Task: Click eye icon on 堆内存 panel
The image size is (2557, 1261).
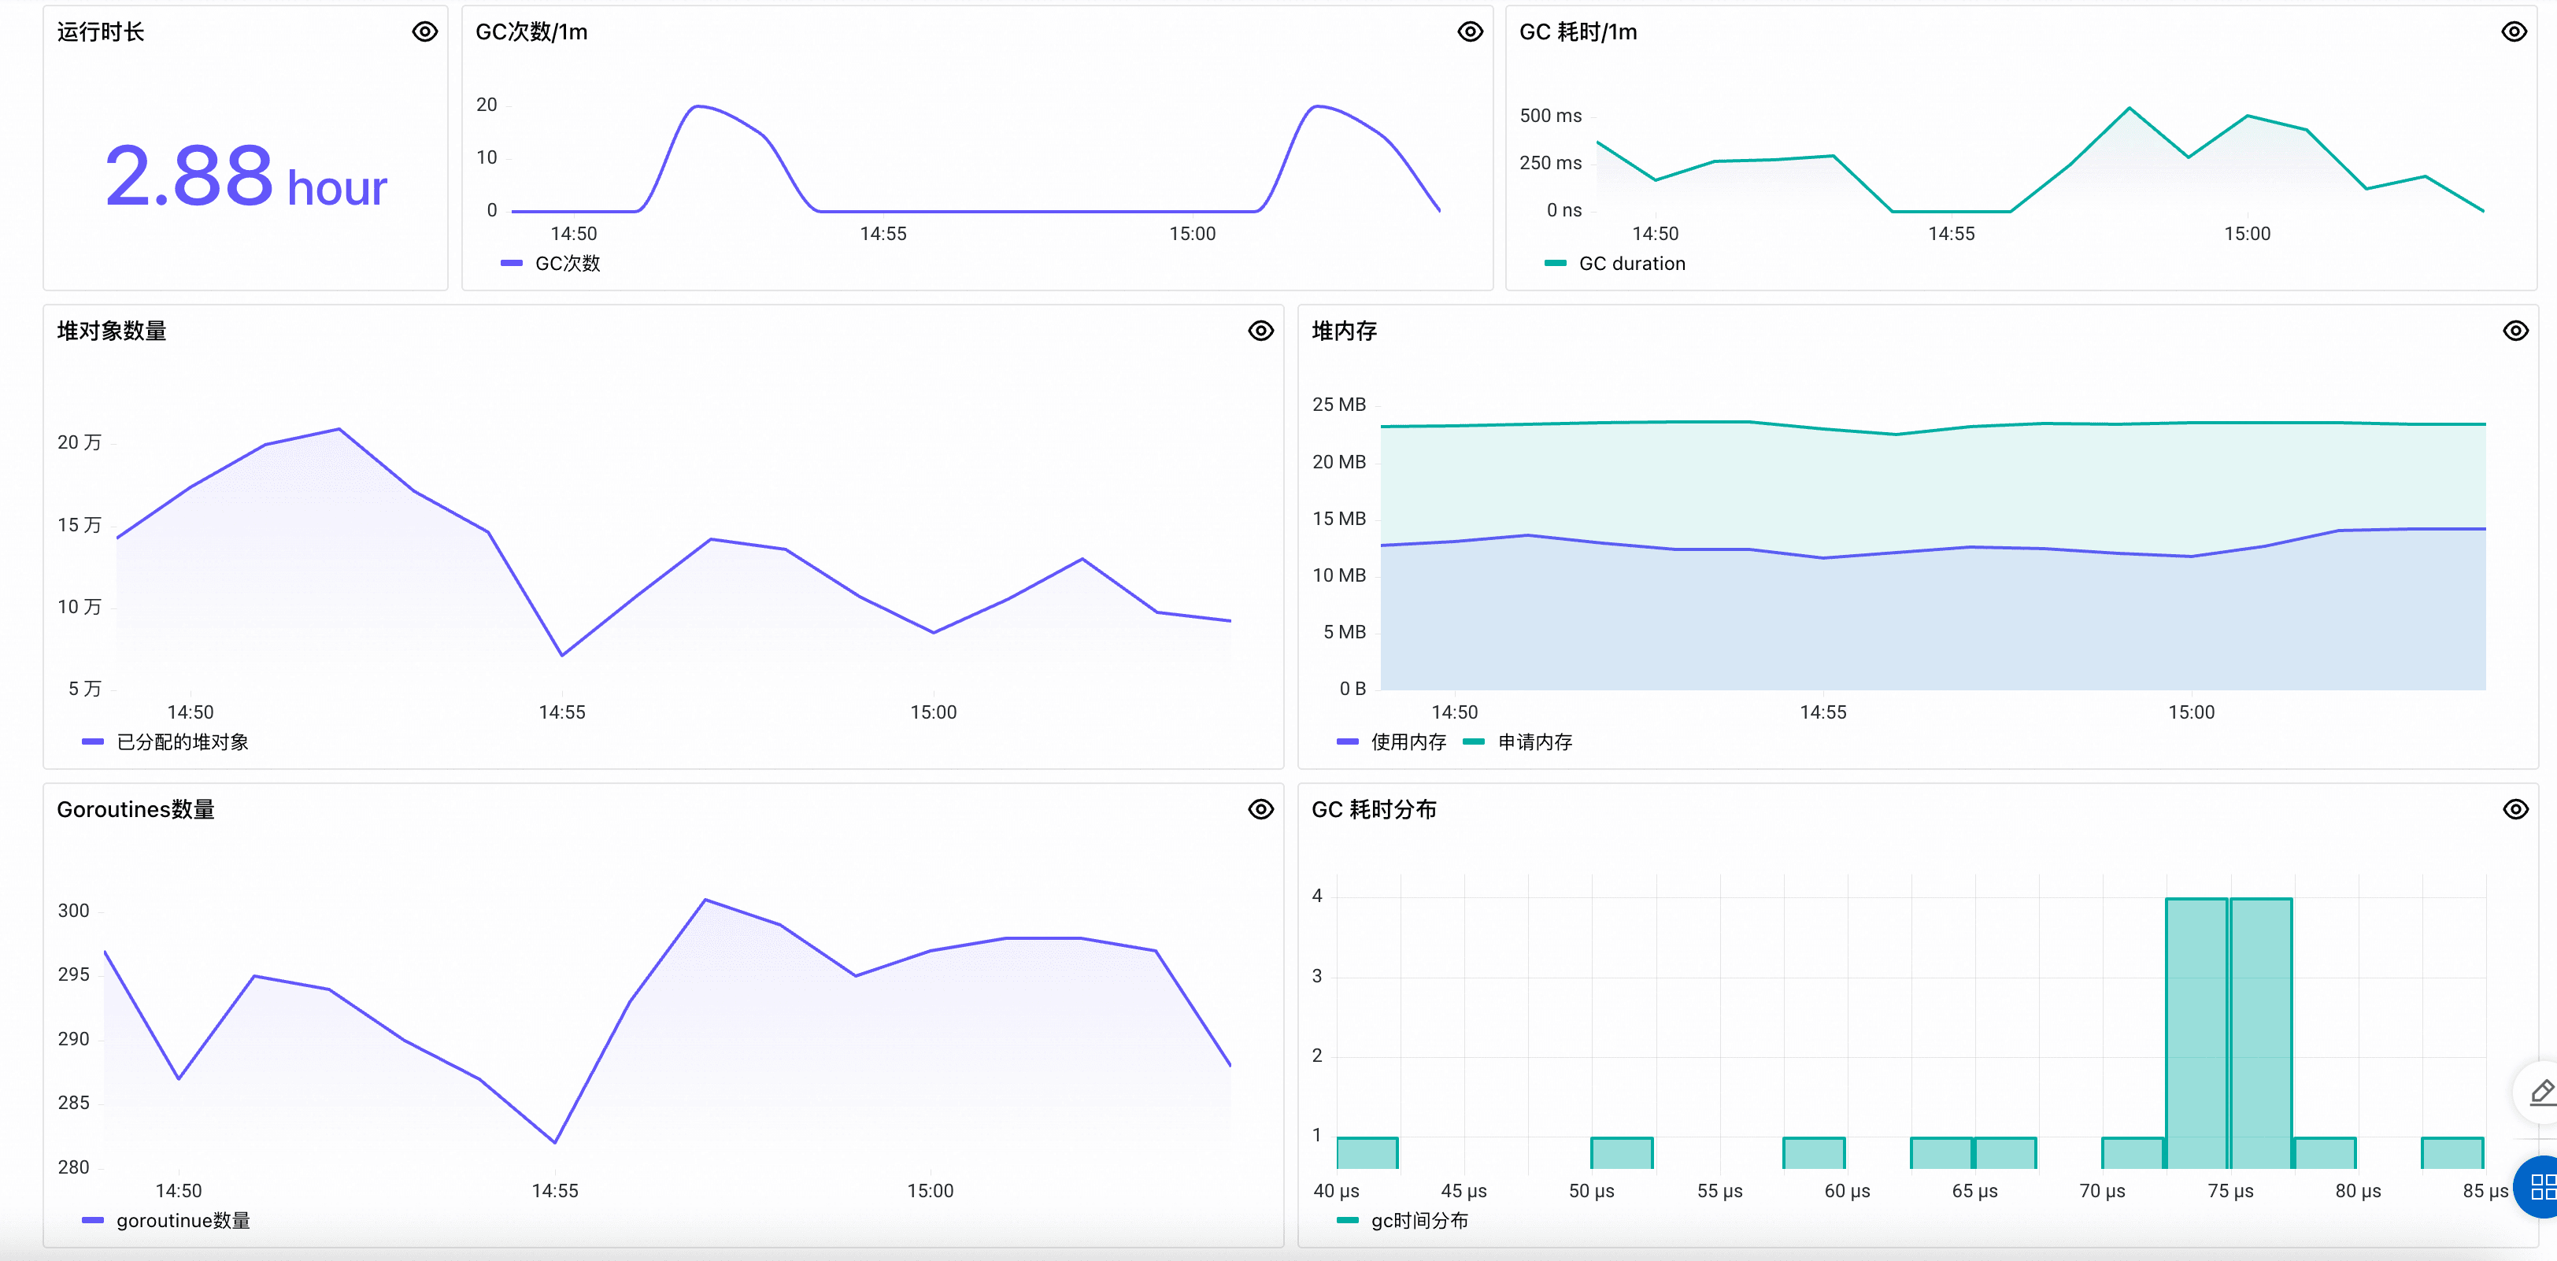Action: click(x=2514, y=331)
